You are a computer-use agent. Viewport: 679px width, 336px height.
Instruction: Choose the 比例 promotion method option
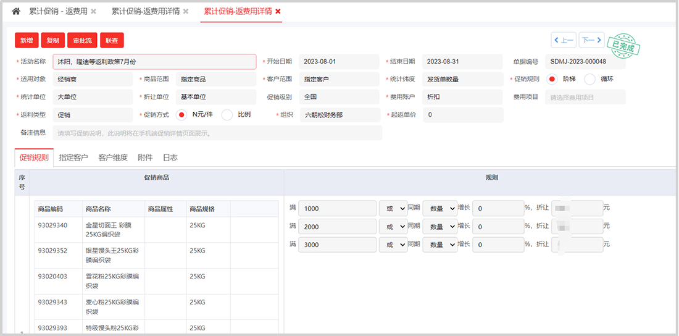[227, 115]
